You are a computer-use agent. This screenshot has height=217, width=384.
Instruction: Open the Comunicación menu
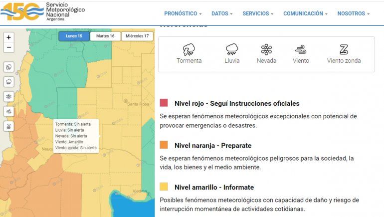point(305,13)
